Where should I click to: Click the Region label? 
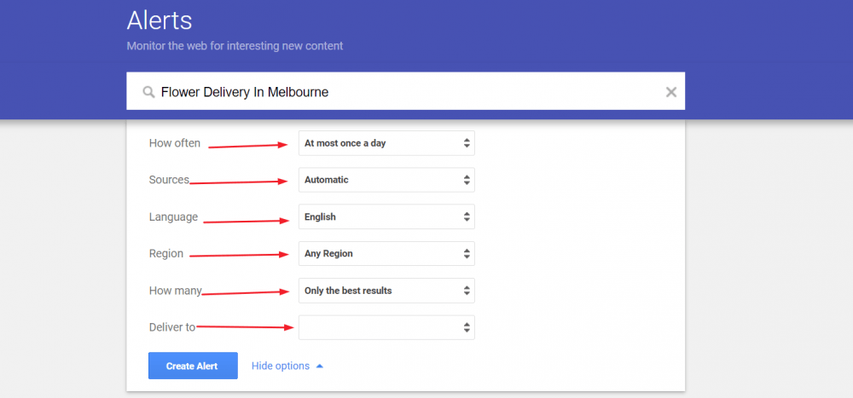[166, 254]
